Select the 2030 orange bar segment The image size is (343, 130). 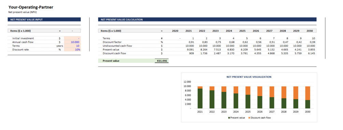coord(308,93)
